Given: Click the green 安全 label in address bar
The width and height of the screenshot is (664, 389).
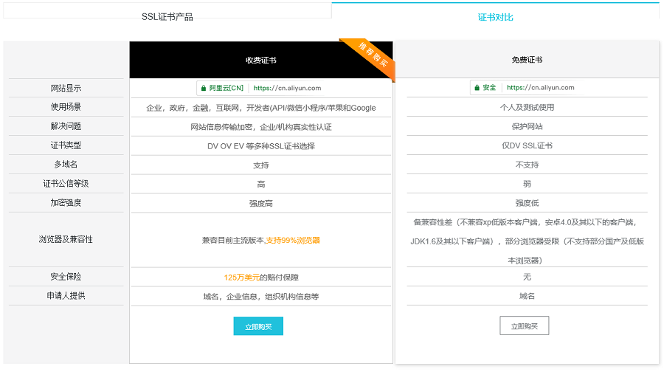Looking at the screenshot, I should coord(489,88).
